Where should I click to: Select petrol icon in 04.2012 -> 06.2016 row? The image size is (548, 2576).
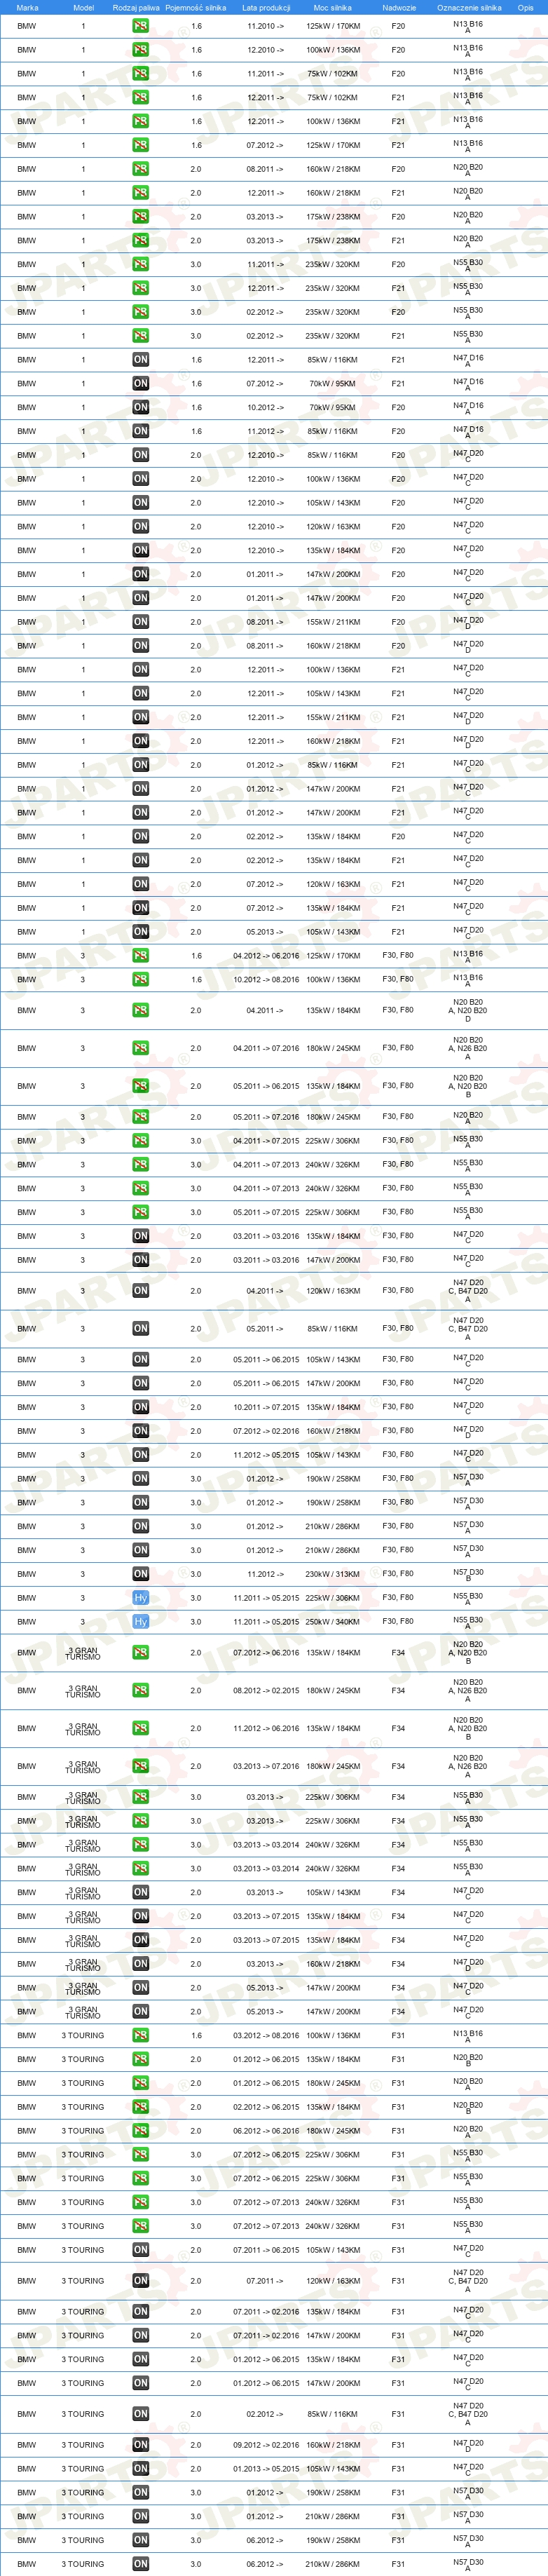pos(141,956)
